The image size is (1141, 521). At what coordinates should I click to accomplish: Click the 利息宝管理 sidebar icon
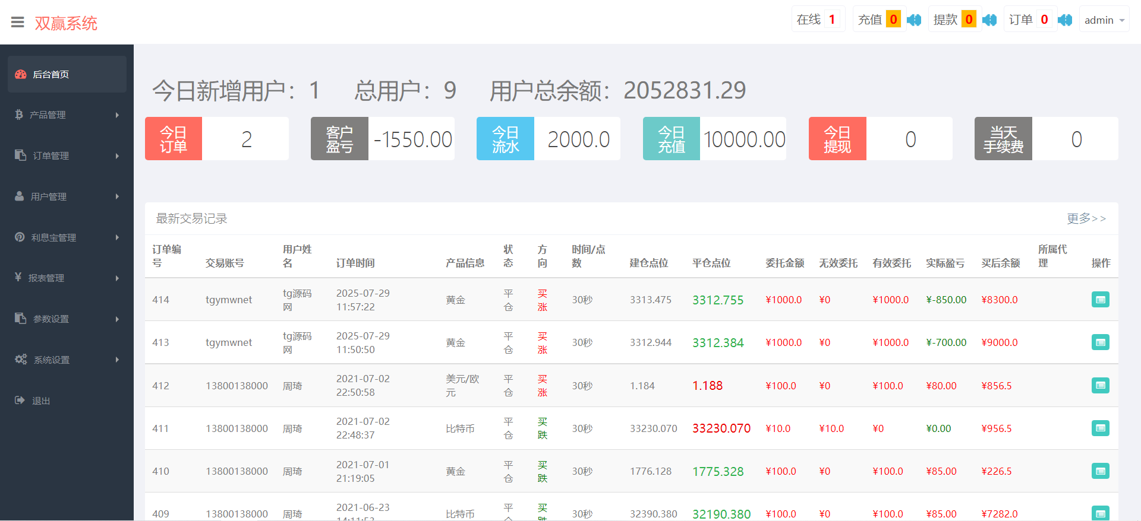click(x=20, y=237)
